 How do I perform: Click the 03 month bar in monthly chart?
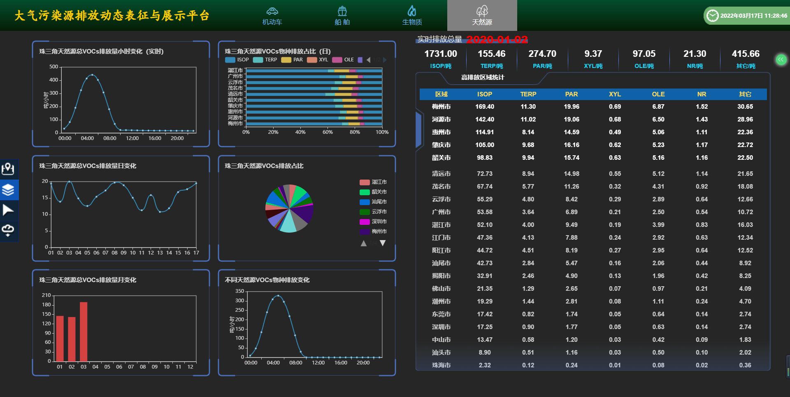[x=84, y=332]
